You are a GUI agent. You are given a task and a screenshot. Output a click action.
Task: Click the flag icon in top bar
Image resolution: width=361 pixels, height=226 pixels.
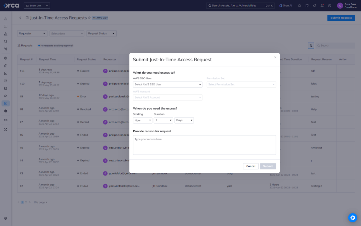tap(307, 6)
